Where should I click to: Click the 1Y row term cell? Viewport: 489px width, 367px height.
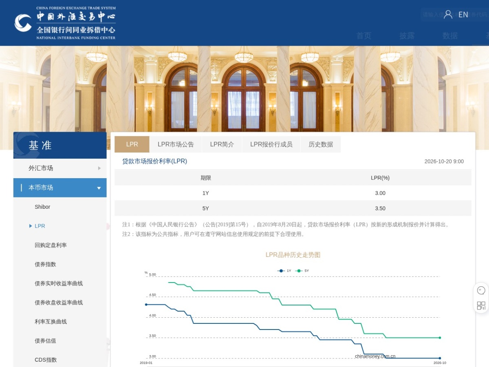click(206, 193)
